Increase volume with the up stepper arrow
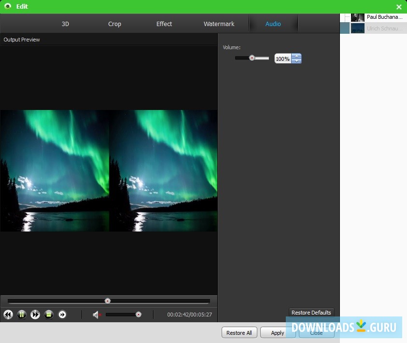Image resolution: width=407 pixels, height=343 pixels. 296,56
